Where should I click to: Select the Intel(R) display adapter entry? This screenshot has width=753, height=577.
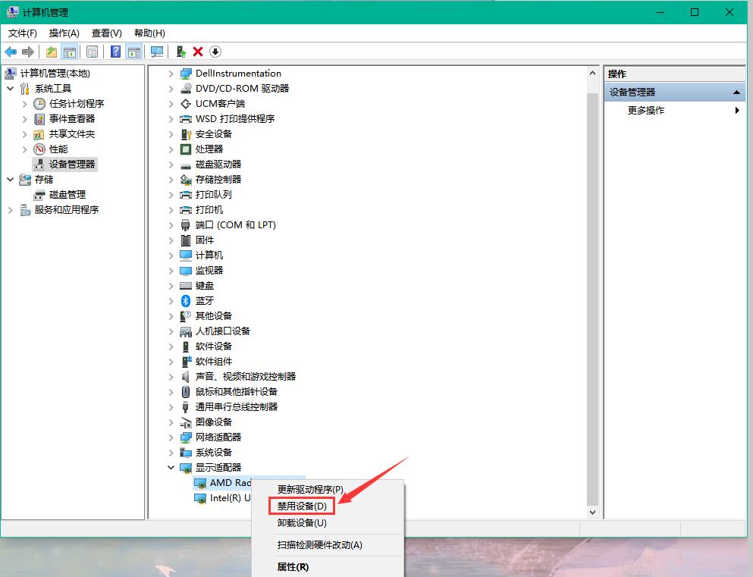click(x=230, y=498)
